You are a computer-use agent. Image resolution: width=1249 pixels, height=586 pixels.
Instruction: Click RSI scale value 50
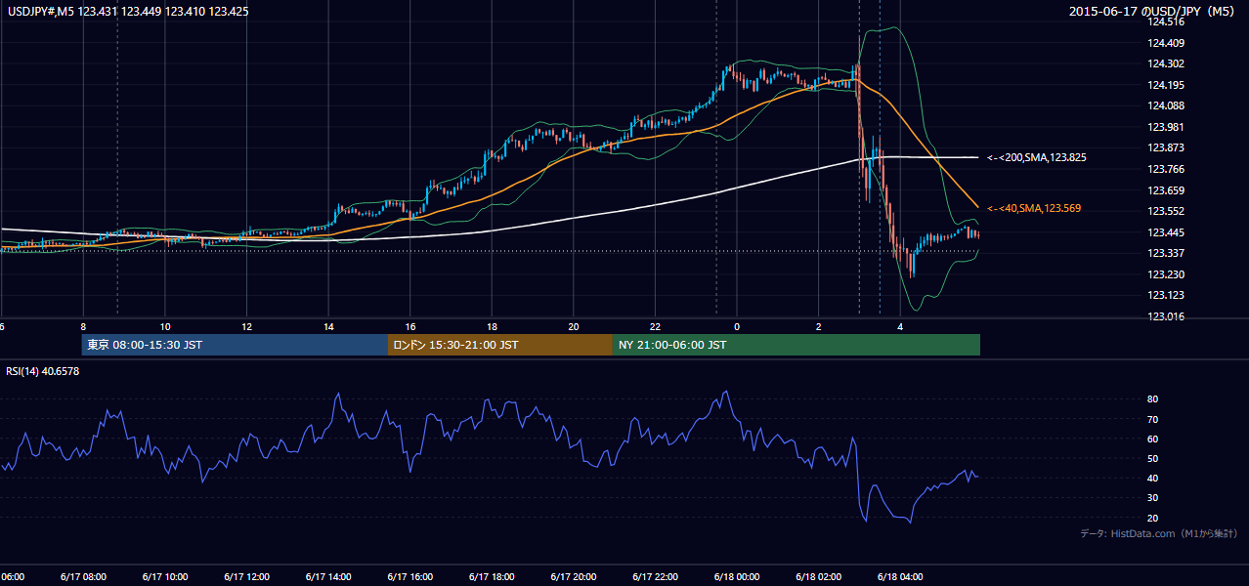coord(1153,458)
